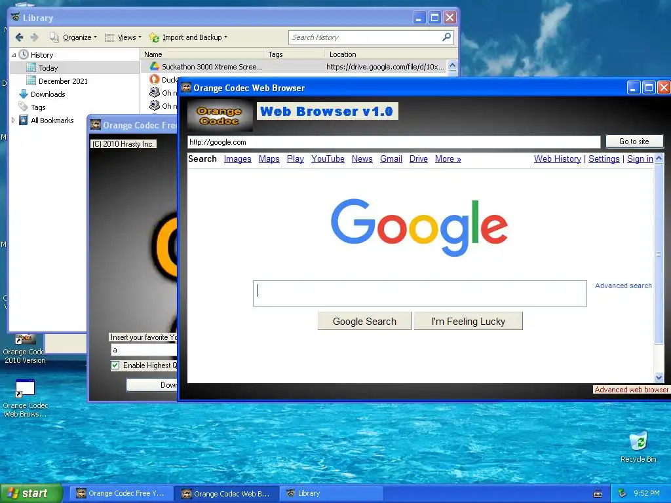The width and height of the screenshot is (671, 503).
Task: Open the YouTube link on Google
Action: (328, 159)
